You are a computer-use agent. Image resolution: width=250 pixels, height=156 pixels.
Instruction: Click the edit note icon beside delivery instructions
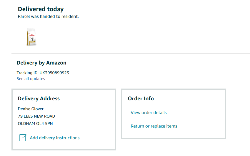pyautogui.click(x=23, y=138)
